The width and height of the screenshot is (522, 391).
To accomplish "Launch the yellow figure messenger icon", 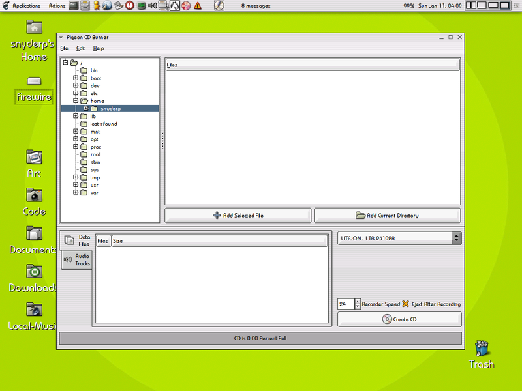I will [x=97, y=6].
